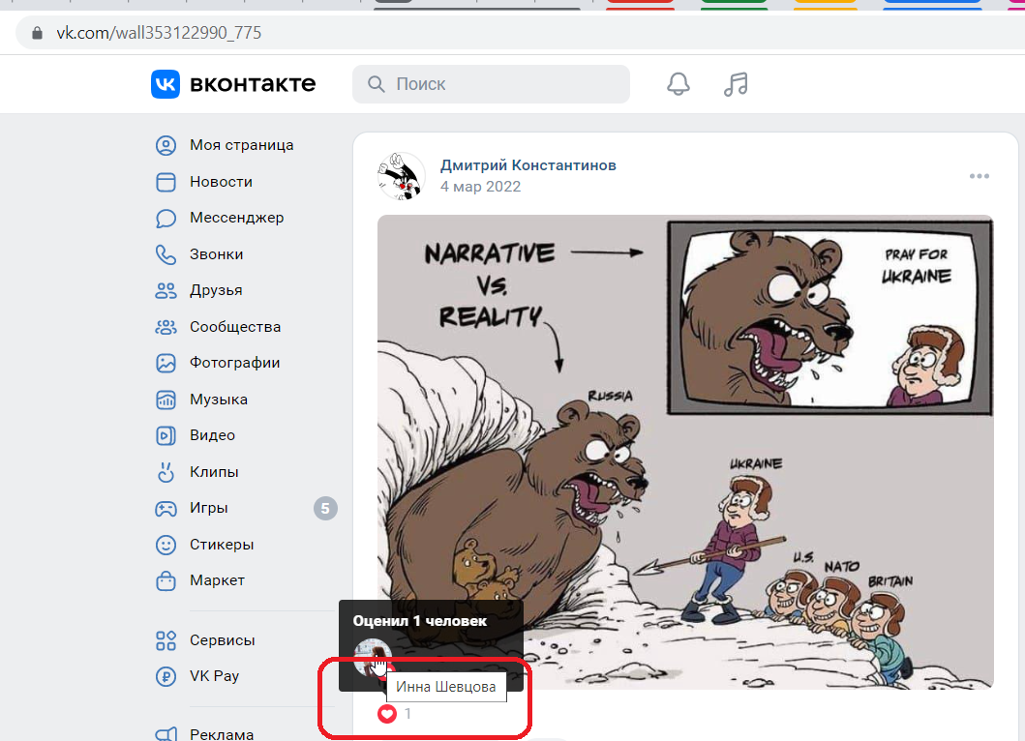1025x741 pixels.
Task: Open Видео in the sidebar
Action: pyautogui.click(x=212, y=435)
